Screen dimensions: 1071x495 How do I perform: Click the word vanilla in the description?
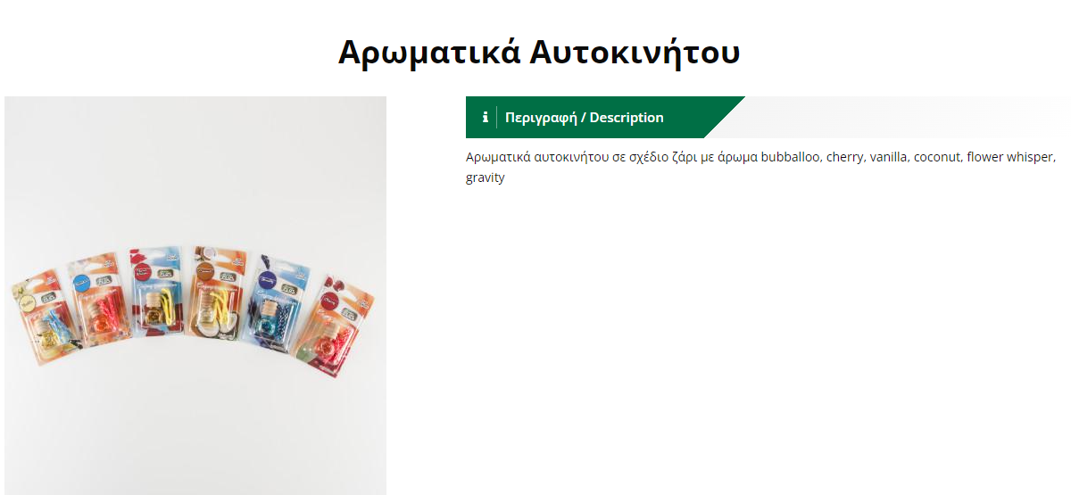887,157
